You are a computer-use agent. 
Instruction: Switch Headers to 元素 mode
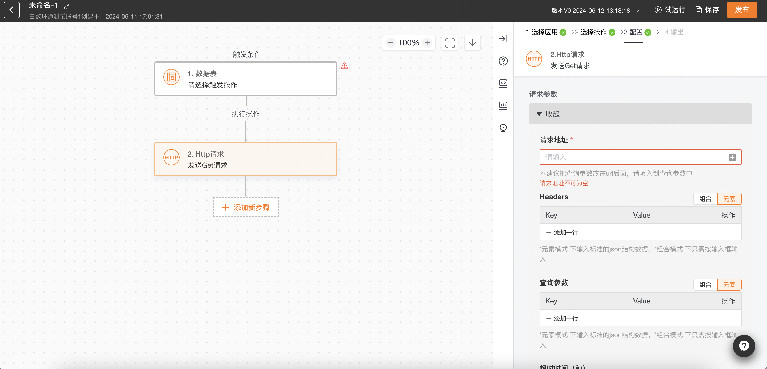[729, 199]
